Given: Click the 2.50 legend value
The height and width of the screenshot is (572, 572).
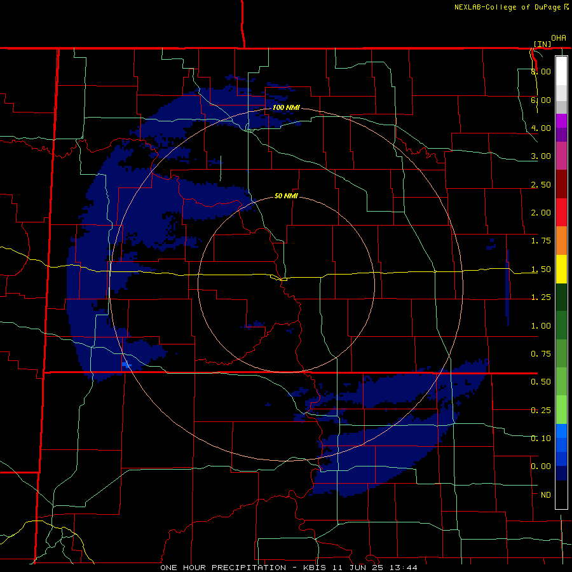Looking at the screenshot, I should (x=541, y=184).
